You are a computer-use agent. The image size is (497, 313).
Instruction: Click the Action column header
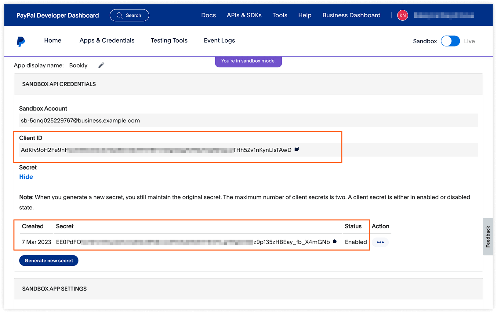coord(380,226)
